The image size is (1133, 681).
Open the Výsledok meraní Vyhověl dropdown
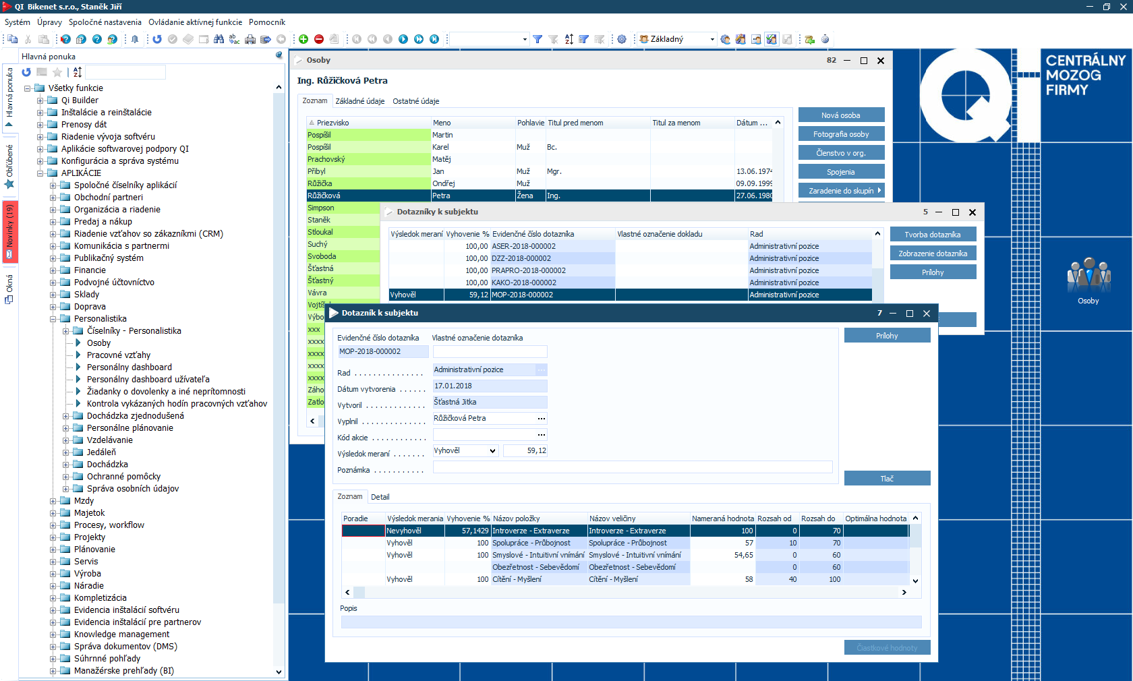coord(492,451)
